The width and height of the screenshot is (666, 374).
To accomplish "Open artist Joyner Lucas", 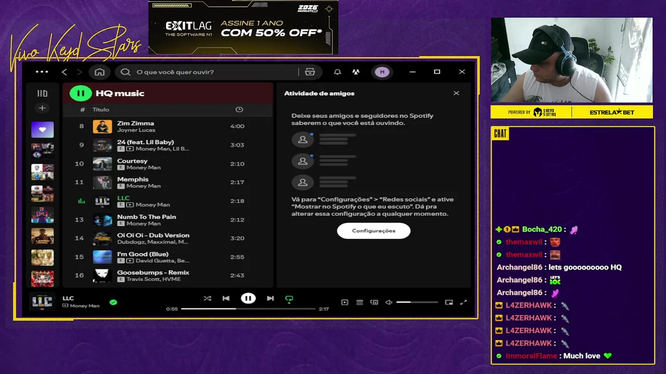I will click(136, 130).
